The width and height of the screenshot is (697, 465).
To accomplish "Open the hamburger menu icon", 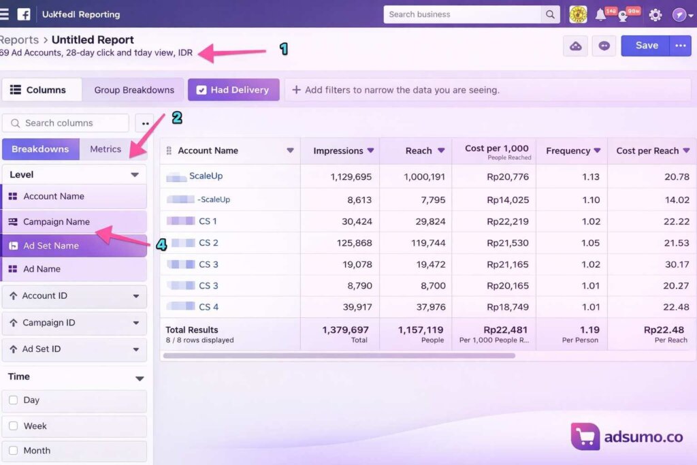I will point(5,14).
